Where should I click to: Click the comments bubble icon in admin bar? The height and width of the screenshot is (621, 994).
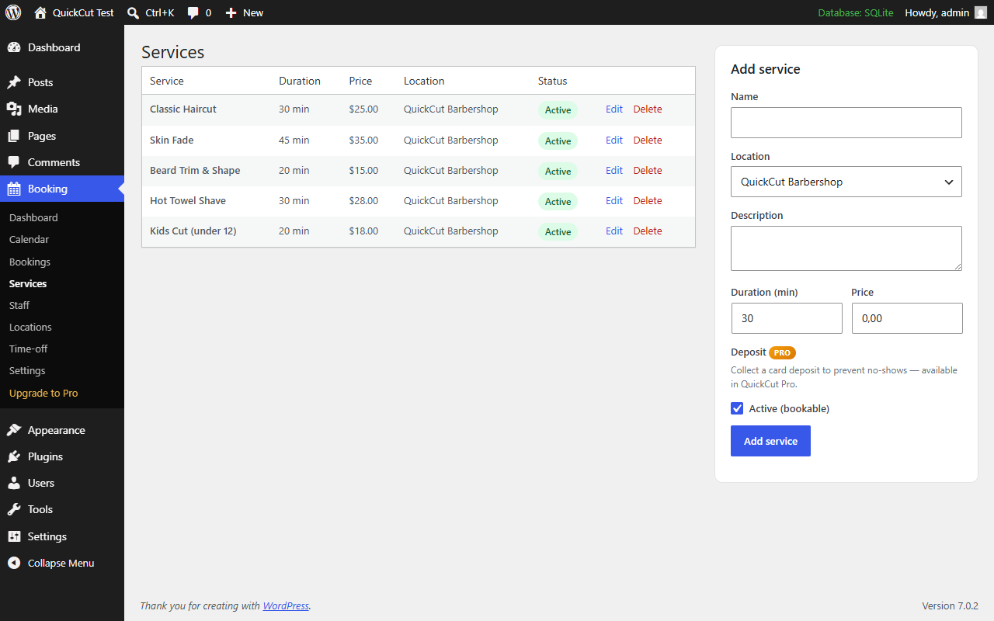point(193,13)
